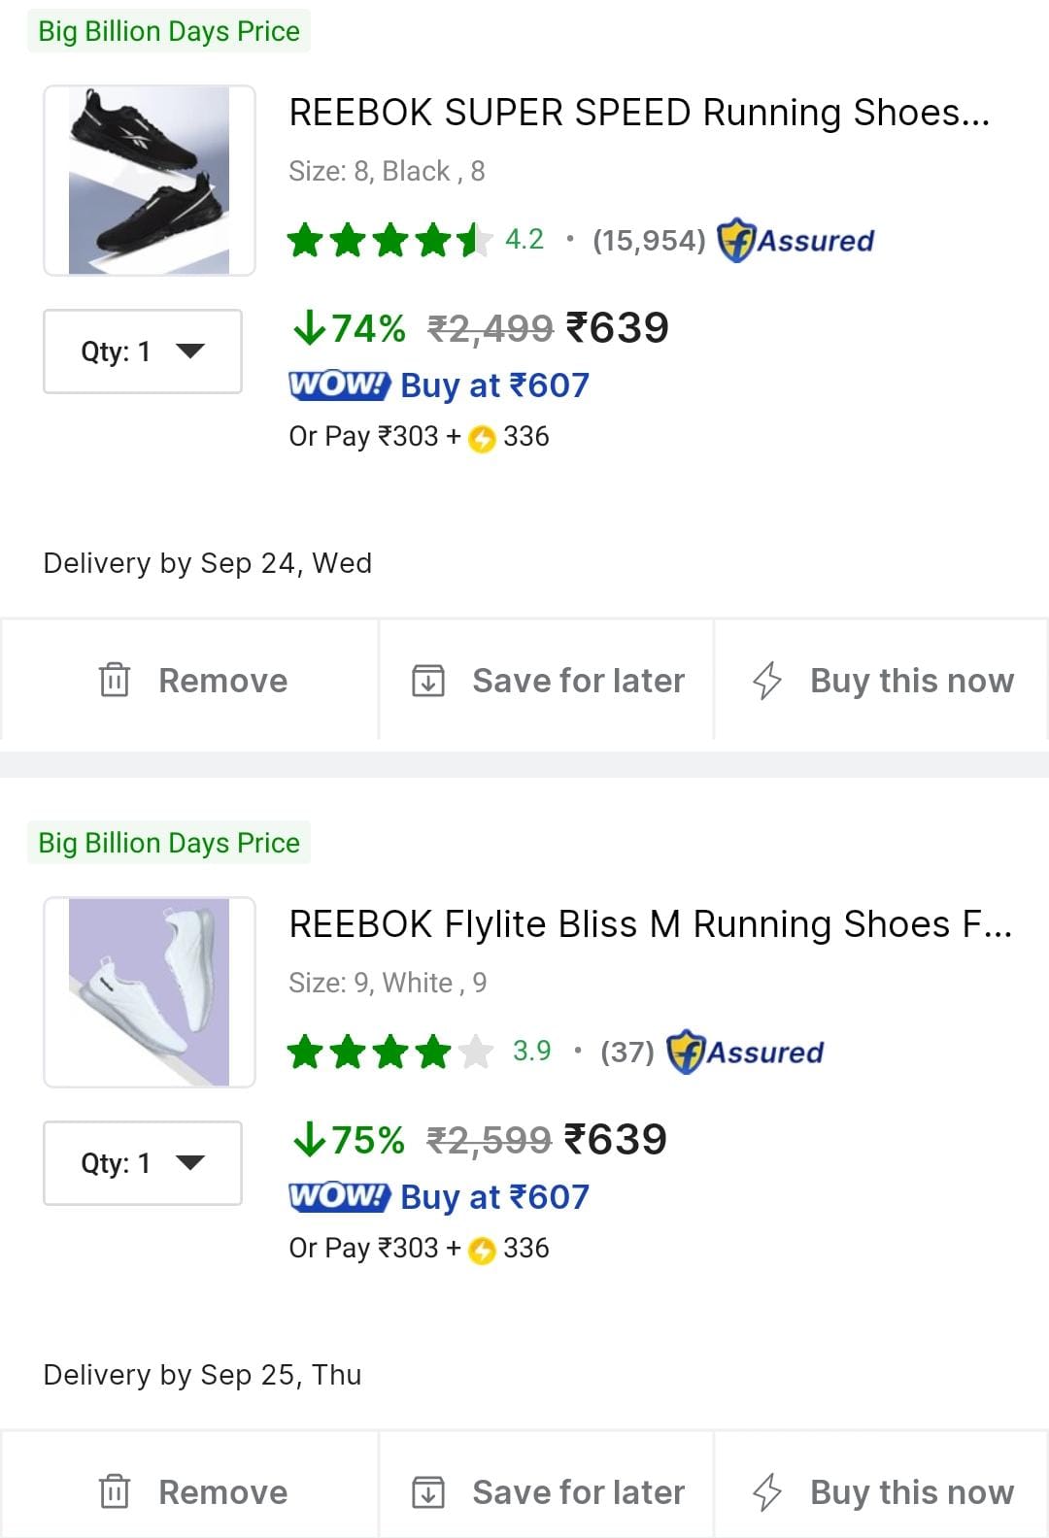Click Buy at ₹607 offer on Super Speed
Image resolution: width=1049 pixels, height=1538 pixels.
pos(494,385)
